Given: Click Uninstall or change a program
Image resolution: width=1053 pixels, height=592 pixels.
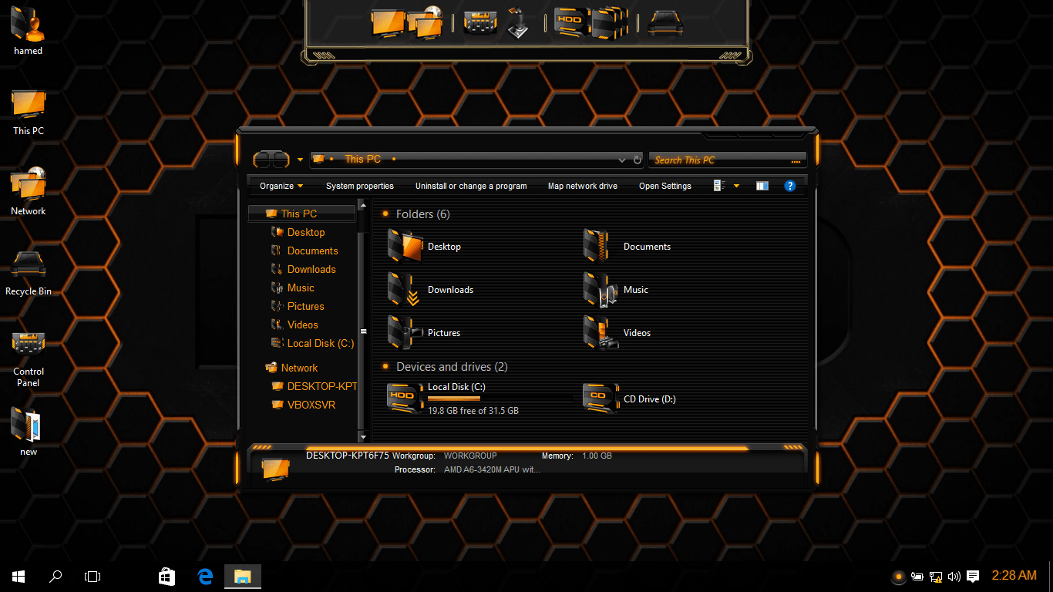Looking at the screenshot, I should 471,186.
